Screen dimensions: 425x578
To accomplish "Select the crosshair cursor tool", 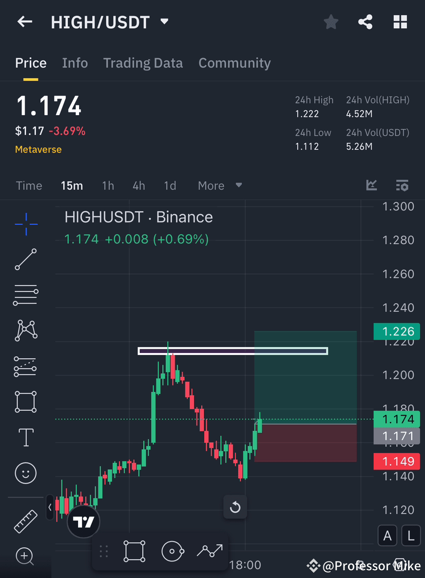I will (x=26, y=223).
